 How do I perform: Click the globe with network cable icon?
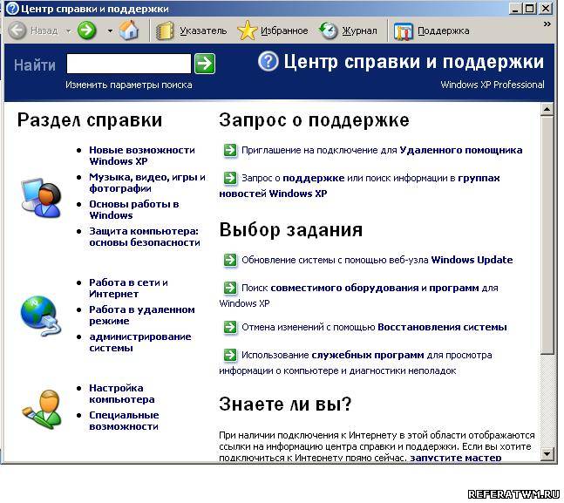41,316
